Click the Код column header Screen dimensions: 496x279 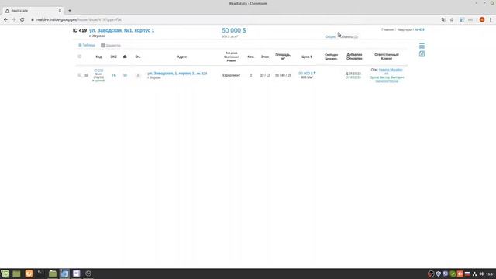click(x=98, y=57)
